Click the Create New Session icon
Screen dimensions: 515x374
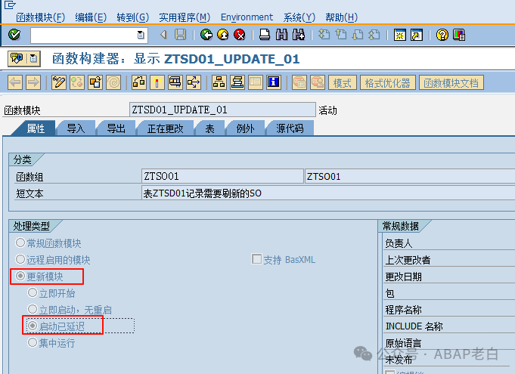400,35
